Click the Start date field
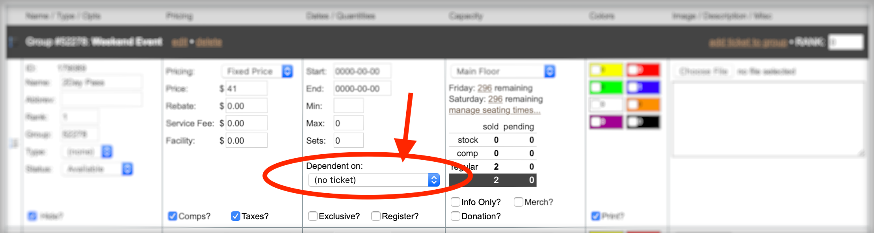The height and width of the screenshot is (233, 874). [x=363, y=71]
